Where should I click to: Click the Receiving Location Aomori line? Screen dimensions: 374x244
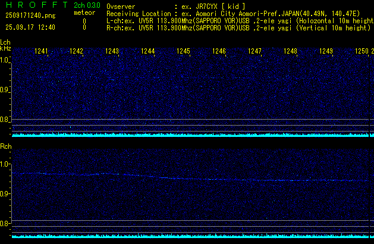(233, 14)
